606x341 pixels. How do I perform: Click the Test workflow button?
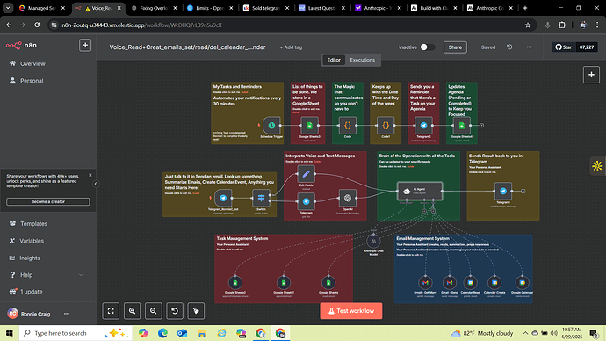coord(351,311)
